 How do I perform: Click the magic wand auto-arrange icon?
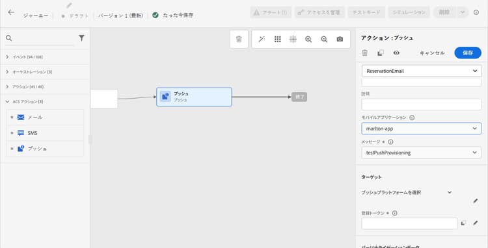[262, 39]
